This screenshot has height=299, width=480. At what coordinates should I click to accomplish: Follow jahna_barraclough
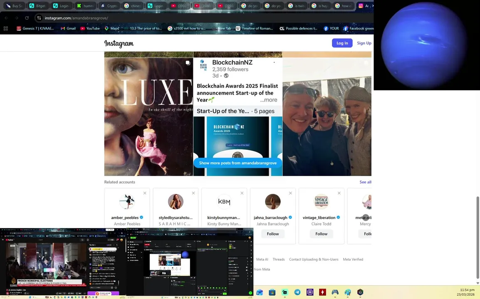[x=273, y=234]
